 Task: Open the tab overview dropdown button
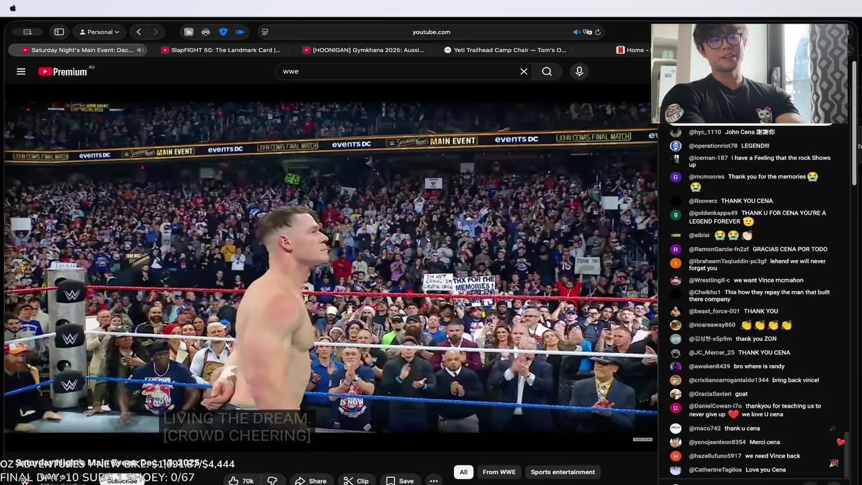tap(28, 32)
